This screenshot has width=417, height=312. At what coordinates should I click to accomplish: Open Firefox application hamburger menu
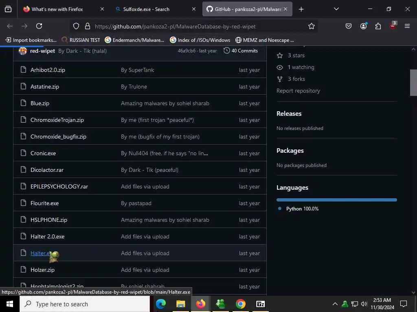(x=407, y=26)
